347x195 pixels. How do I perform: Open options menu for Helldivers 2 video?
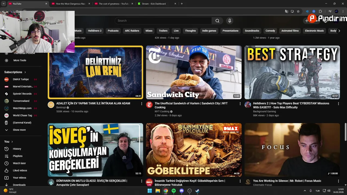[338, 103]
